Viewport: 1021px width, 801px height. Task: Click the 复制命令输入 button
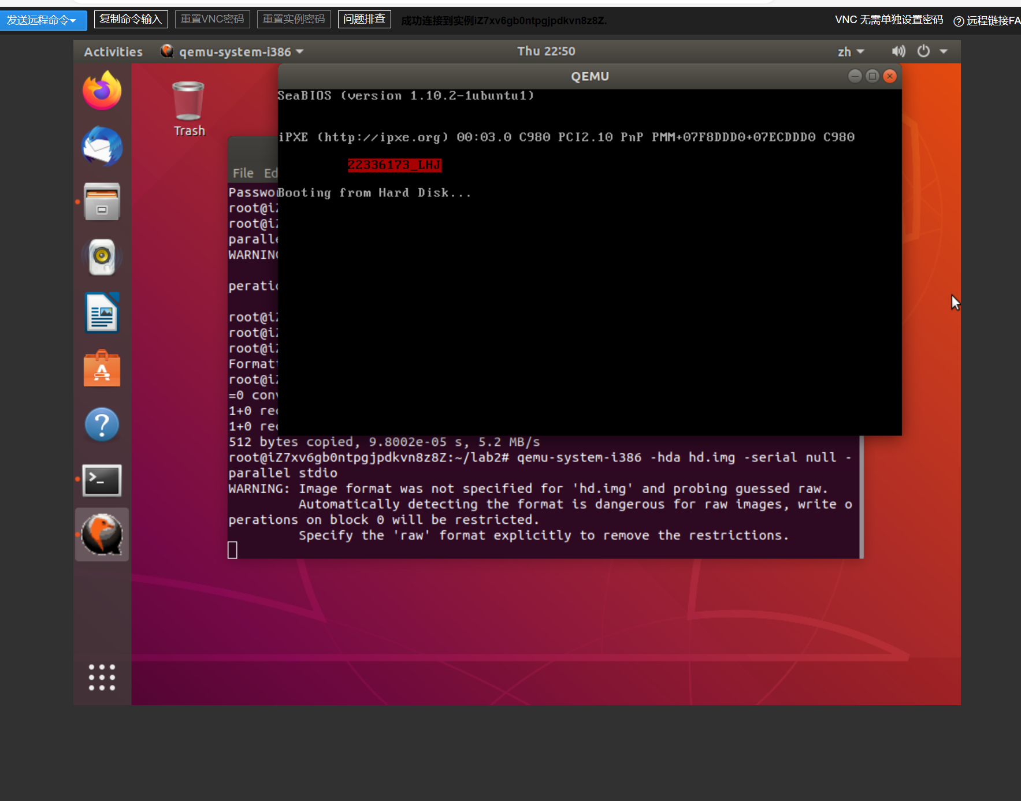pyautogui.click(x=131, y=19)
